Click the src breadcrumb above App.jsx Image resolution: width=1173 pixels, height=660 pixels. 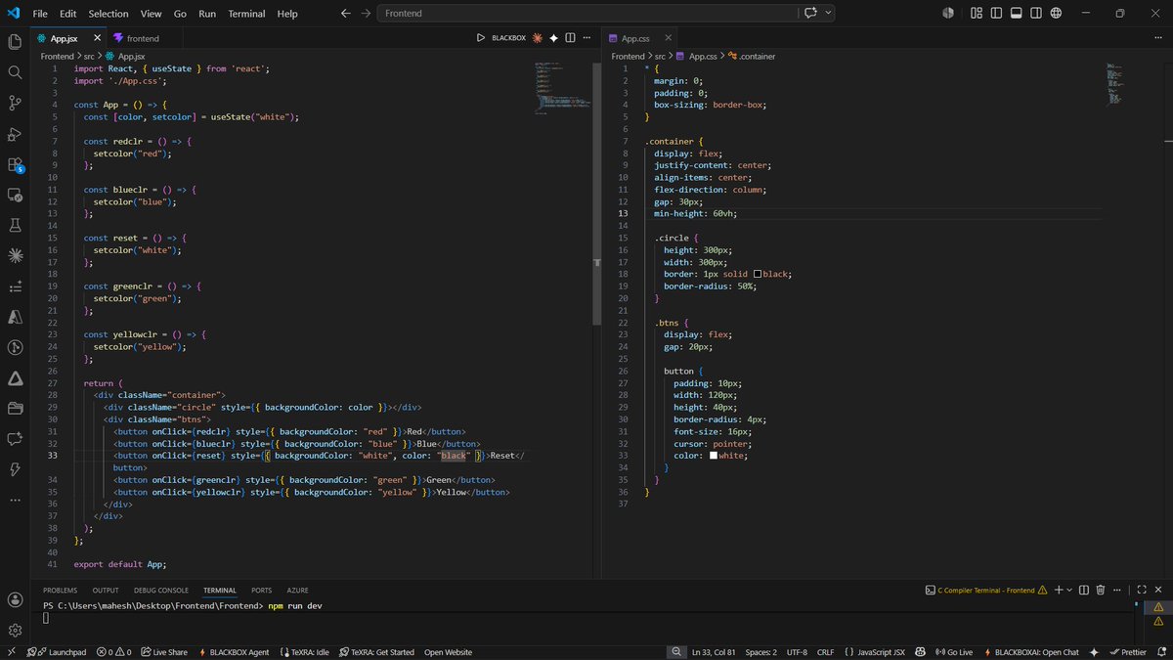(88, 57)
